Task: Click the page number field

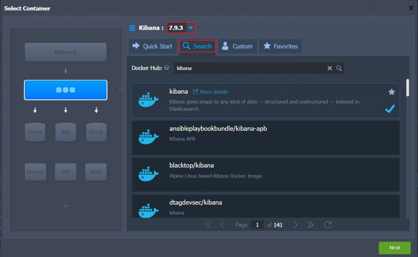Action: pos(257,225)
